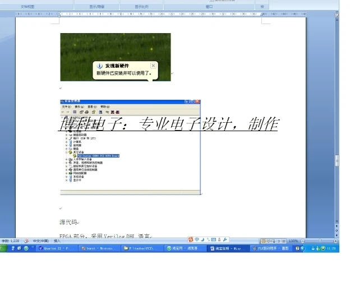Toggle the IME punctuation mode icon
This screenshot has width=359, height=287.
tap(208, 239)
